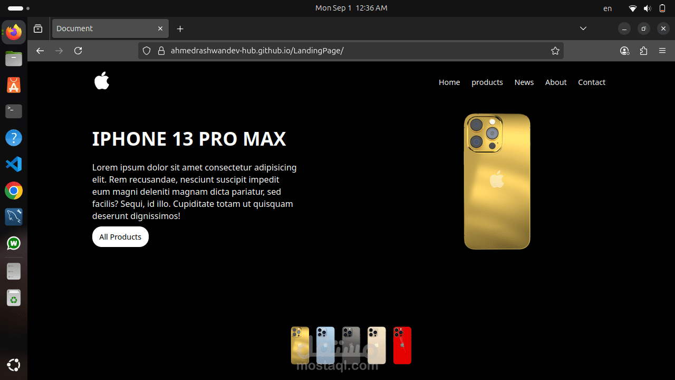Select the sierra blue iPhone thumbnail
Viewport: 675px width, 380px height.
pyautogui.click(x=325, y=346)
